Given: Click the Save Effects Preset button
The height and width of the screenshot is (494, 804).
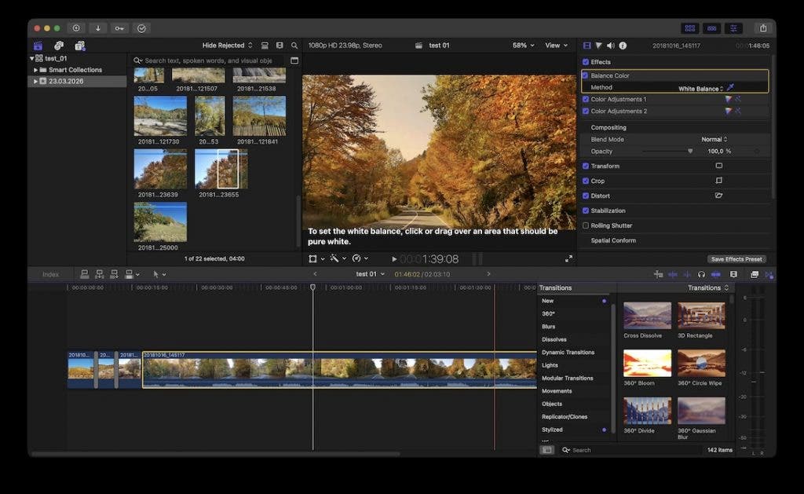Looking at the screenshot, I should tap(736, 259).
